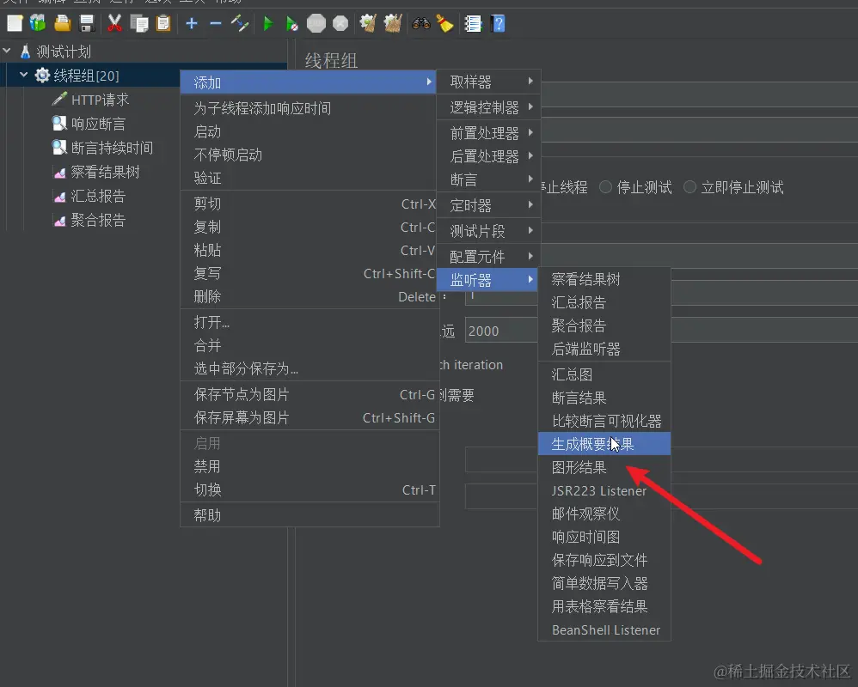Screen dimensions: 858x687
Task: Open a test plan with folder icon
Action: [x=62, y=23]
